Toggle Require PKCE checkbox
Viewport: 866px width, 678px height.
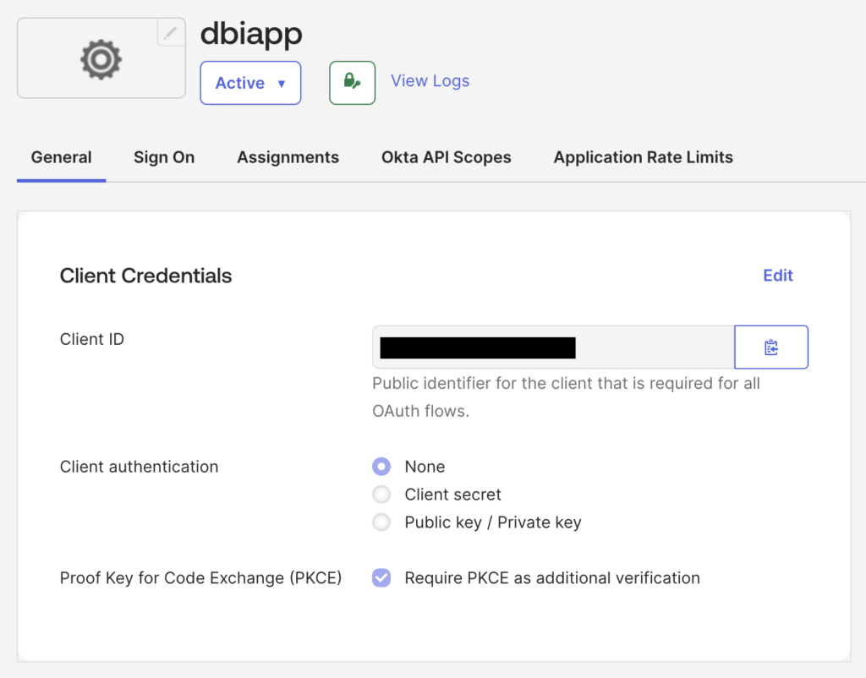(381, 577)
